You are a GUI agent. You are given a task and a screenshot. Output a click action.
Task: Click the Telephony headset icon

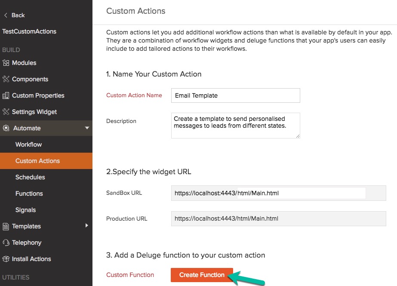[x=6, y=243]
